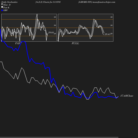This screenshot has height=138, width=138.
Task: Click the 50 axis label in FULL chart
Action: coord(111,25)
